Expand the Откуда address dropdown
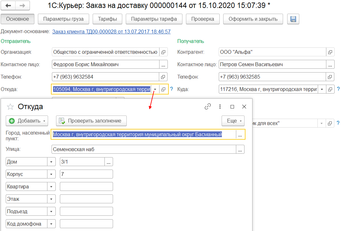This screenshot has height=231, width=341. point(155,89)
